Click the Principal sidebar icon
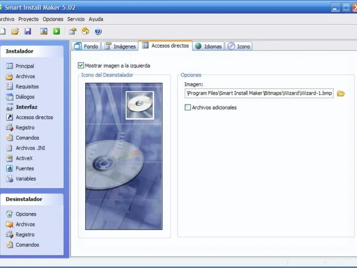 [9, 66]
